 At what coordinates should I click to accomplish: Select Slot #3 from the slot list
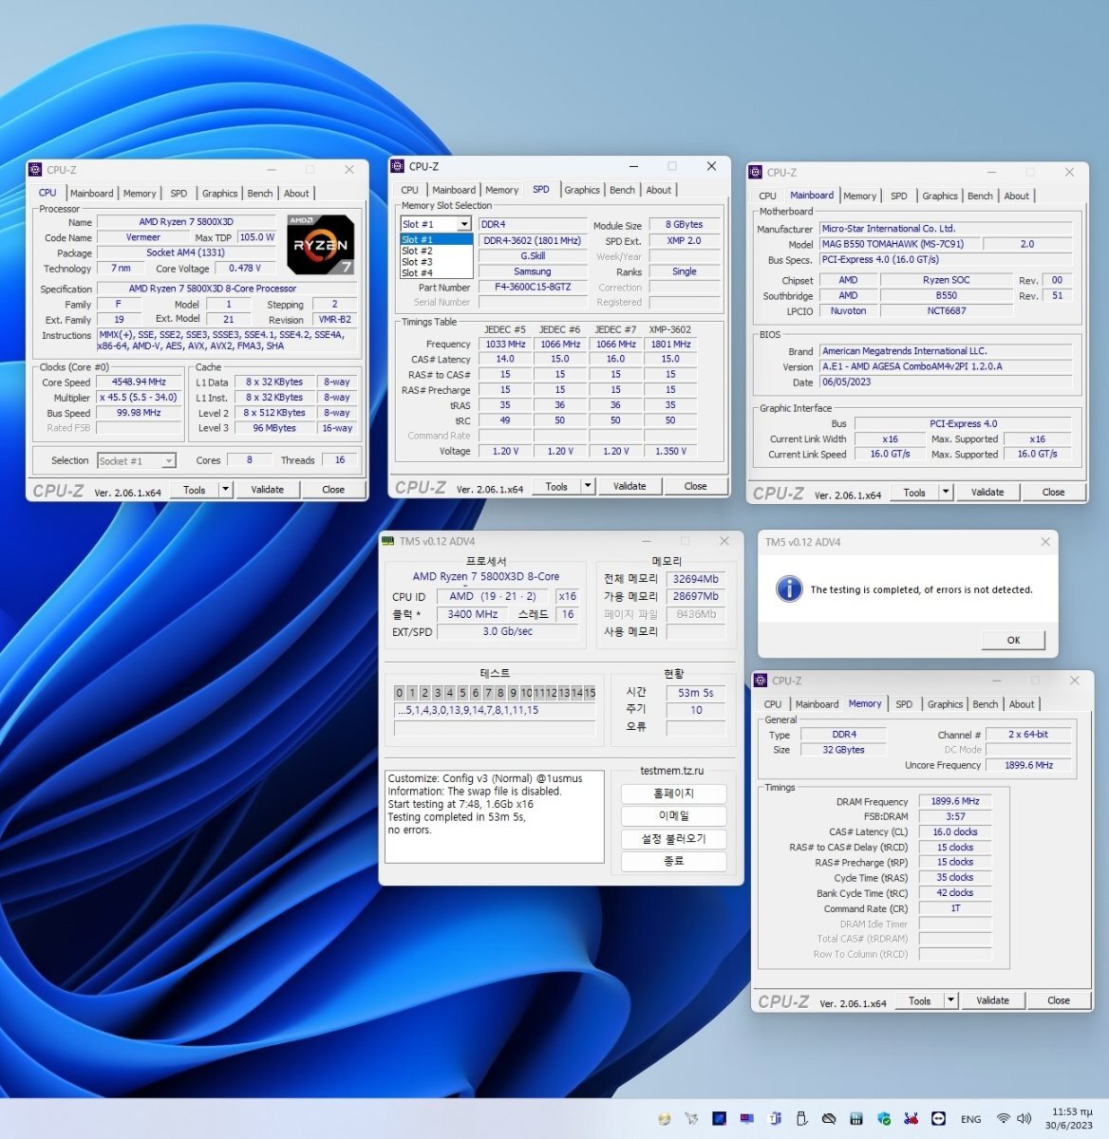tap(437, 262)
